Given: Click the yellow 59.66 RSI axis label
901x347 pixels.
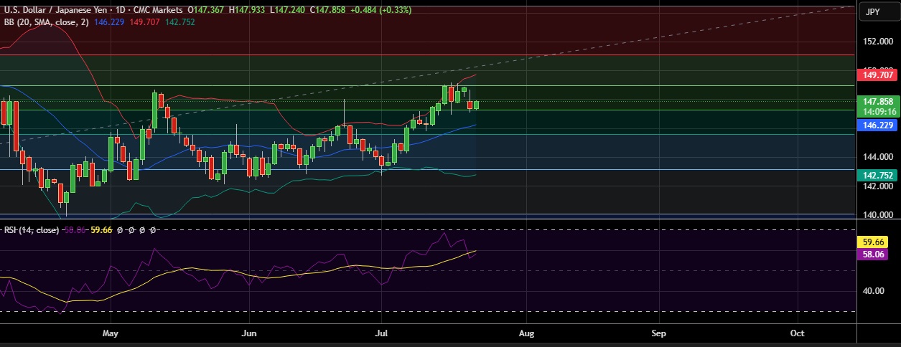Looking at the screenshot, I should (872, 242).
